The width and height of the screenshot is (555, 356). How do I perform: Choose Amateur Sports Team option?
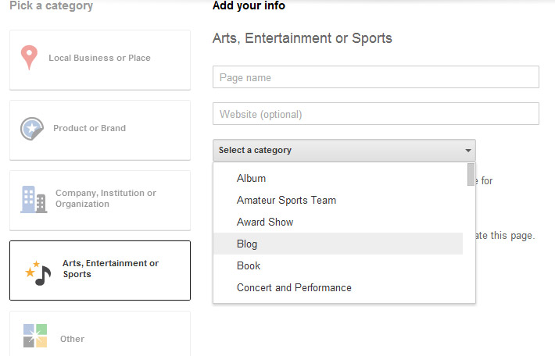[x=286, y=200]
